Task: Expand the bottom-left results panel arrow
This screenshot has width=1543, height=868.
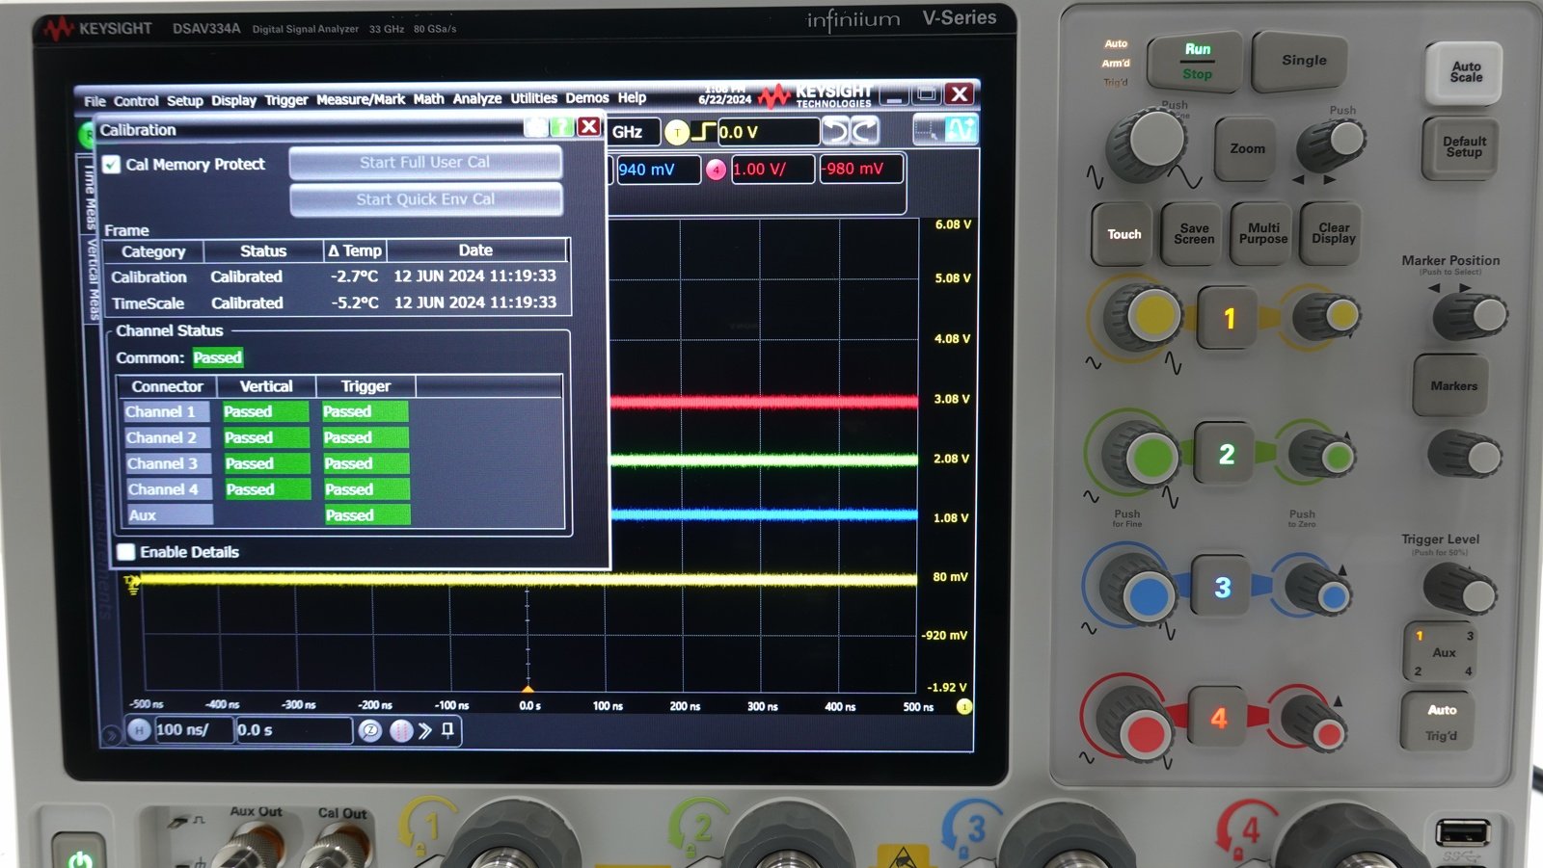Action: [111, 735]
